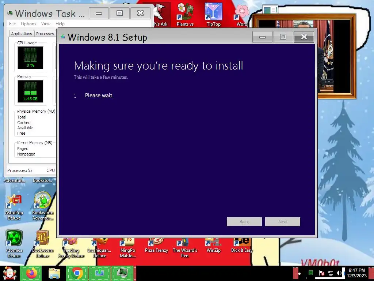Click the CPU Usage 0% gauge

click(x=30, y=57)
